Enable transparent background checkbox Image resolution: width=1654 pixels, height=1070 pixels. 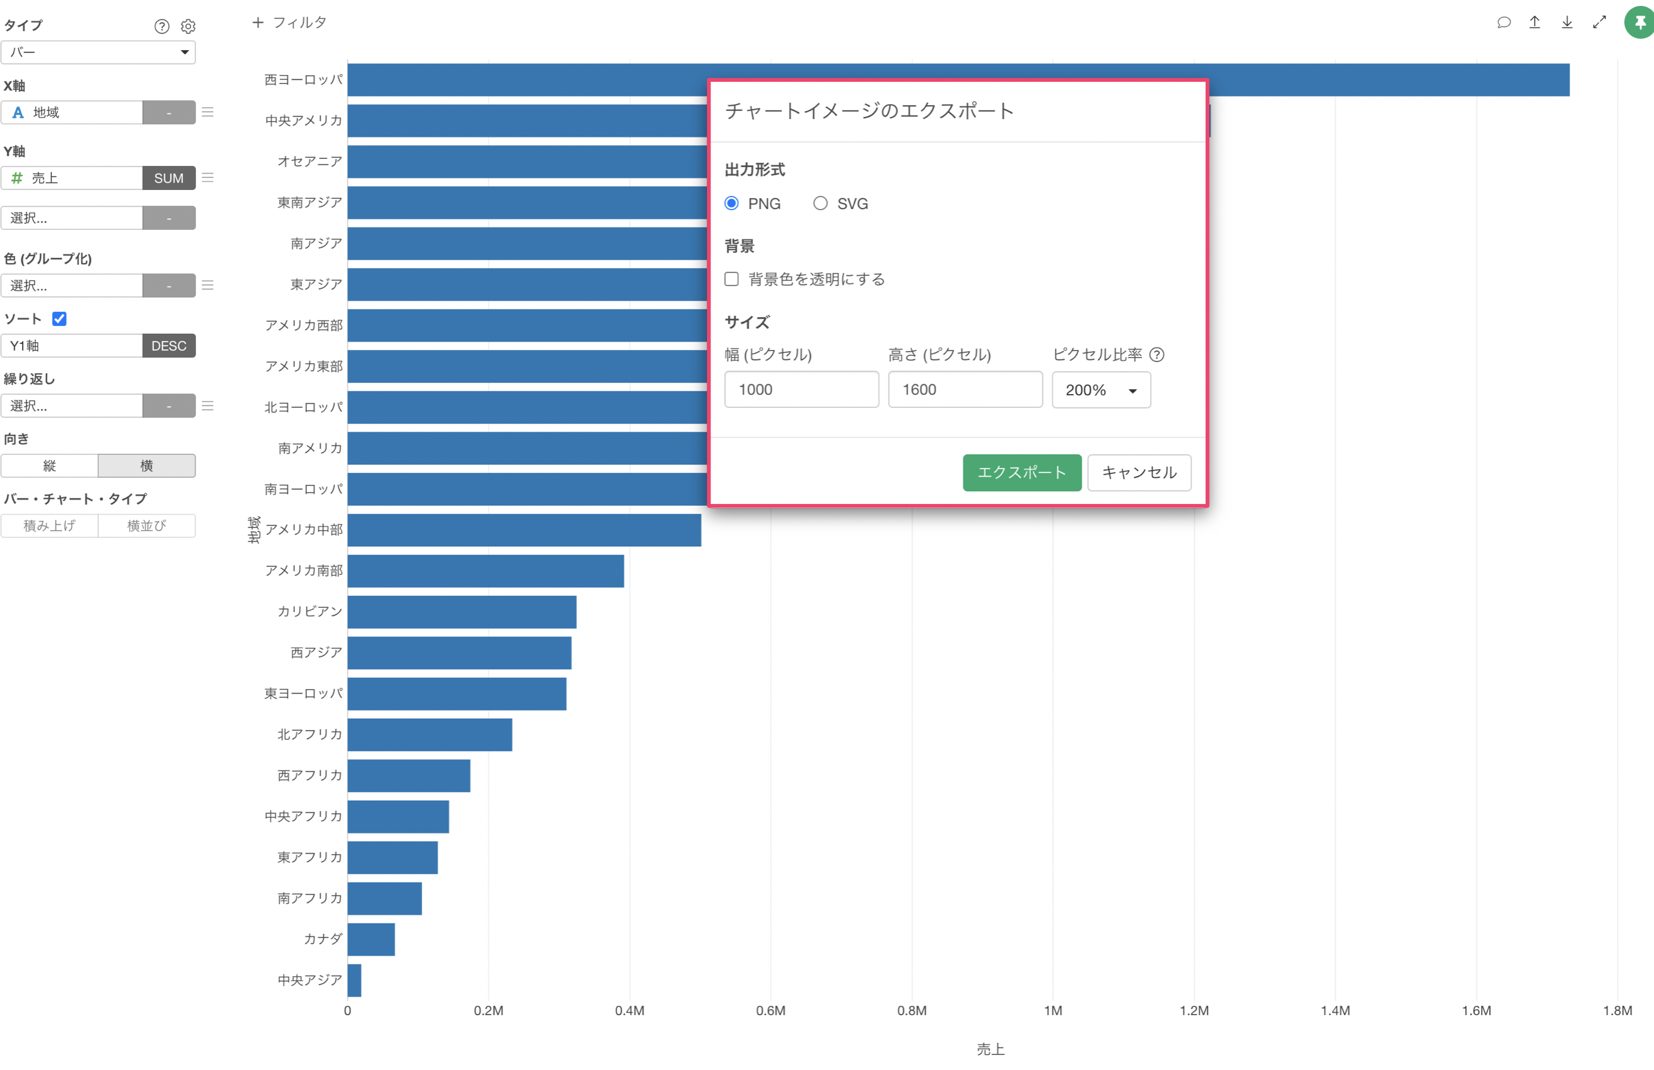(731, 279)
